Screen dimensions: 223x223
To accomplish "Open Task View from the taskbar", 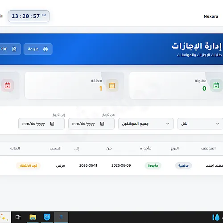I will click(x=18, y=217).
